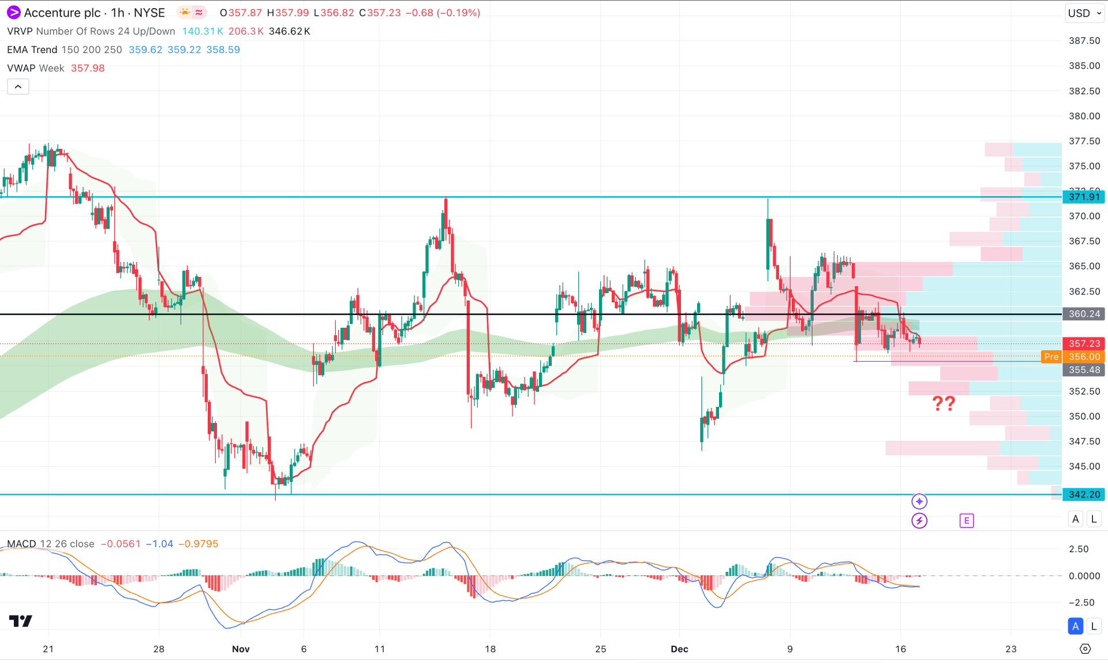Select the red ?? text annotation
This screenshot has height=663, width=1108.
944,403
